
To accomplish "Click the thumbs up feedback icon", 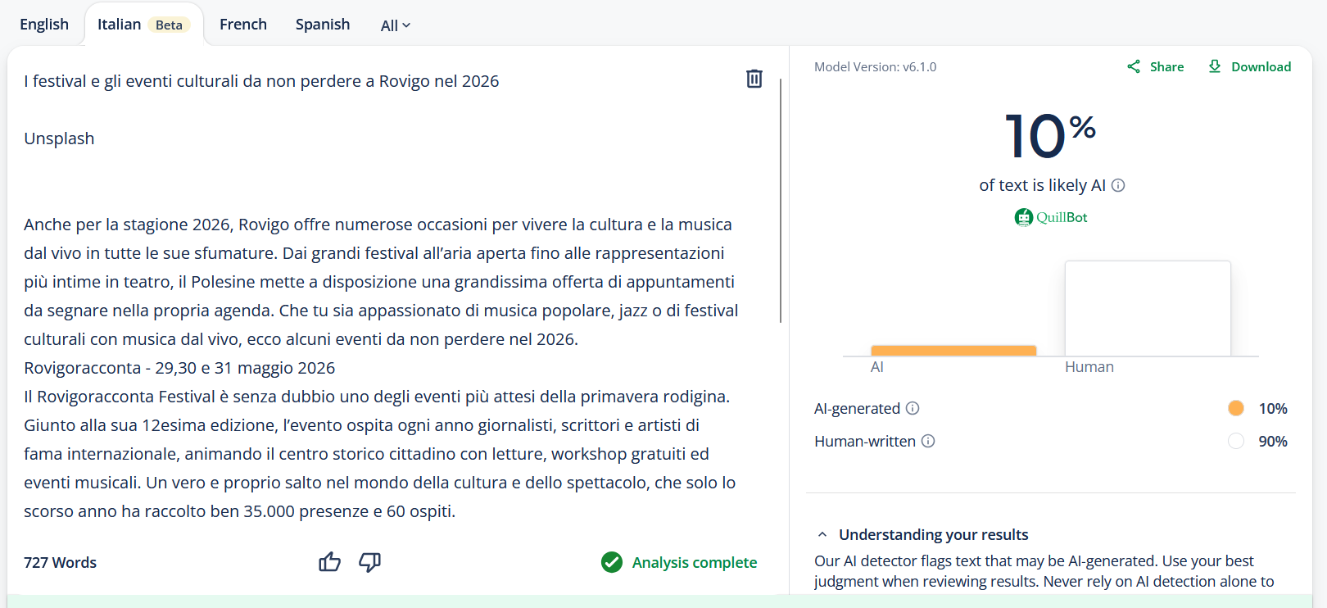I will 329,562.
